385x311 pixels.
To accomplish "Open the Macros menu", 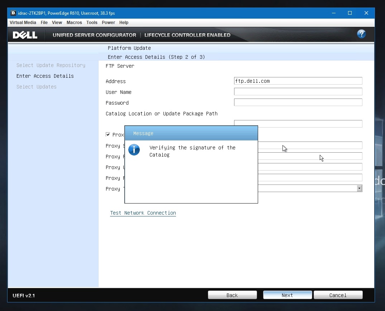I will click(74, 22).
